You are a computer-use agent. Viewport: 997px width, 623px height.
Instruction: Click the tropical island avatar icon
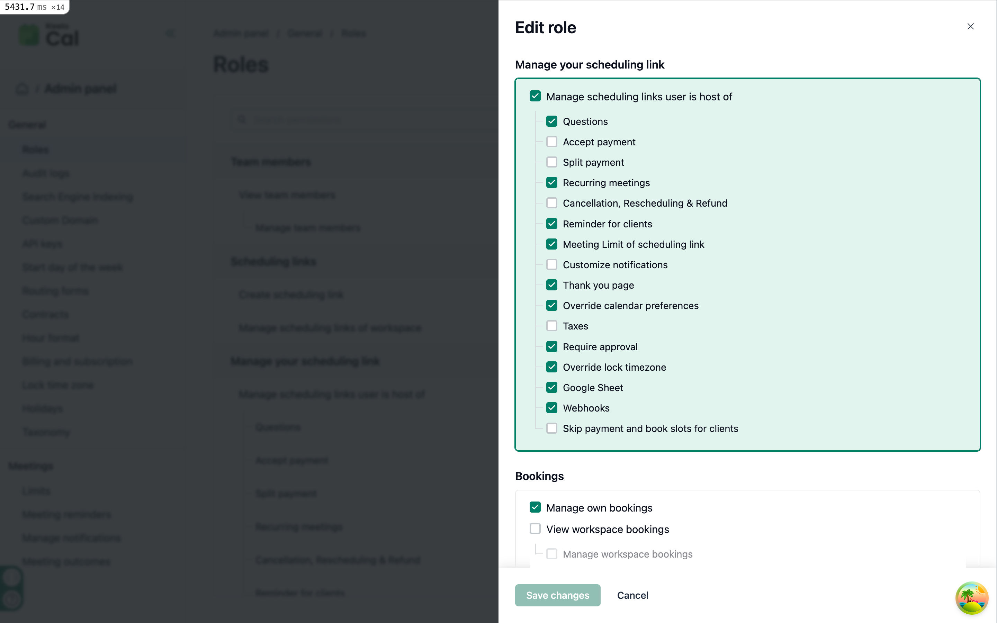click(971, 597)
